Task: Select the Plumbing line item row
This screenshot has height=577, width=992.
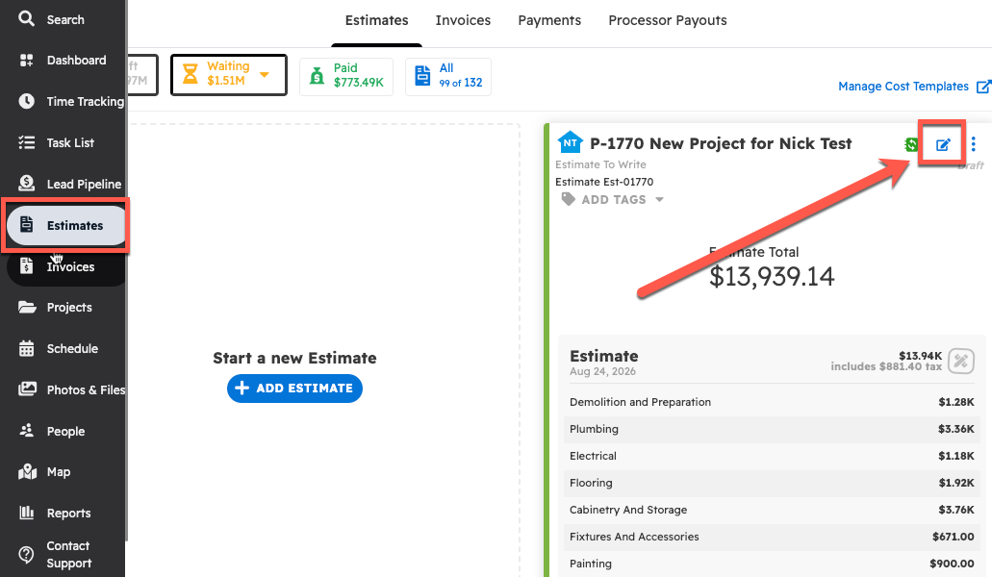Action: pos(772,429)
